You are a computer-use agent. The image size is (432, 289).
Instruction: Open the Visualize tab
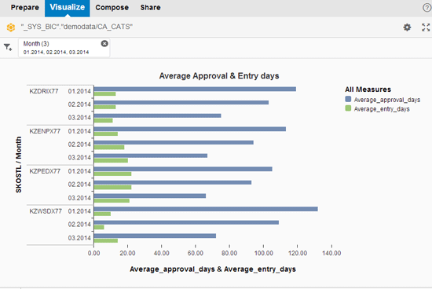click(68, 7)
